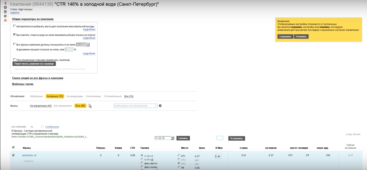Show 'Избранные' ads filter
Viewport: 367px width, 170px height.
click(x=36, y=96)
